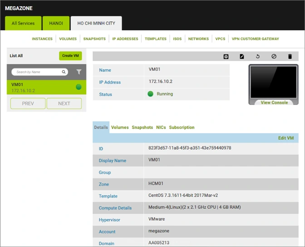Switch to the Volumes detail tab
This screenshot has height=247, width=305.
pos(120,127)
